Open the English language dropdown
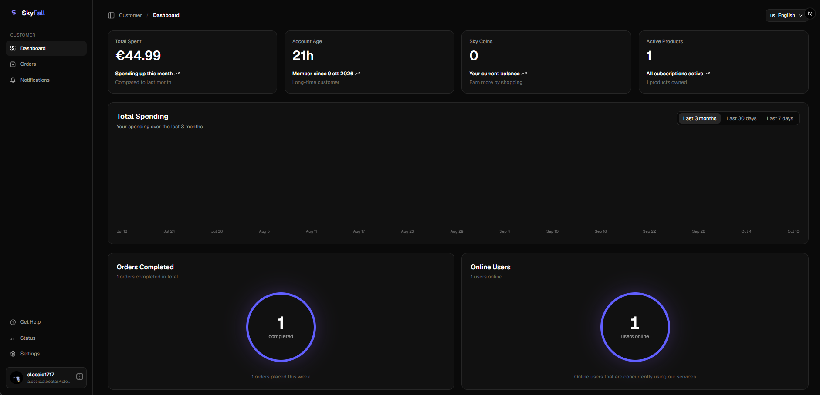This screenshot has width=820, height=395. (786, 15)
